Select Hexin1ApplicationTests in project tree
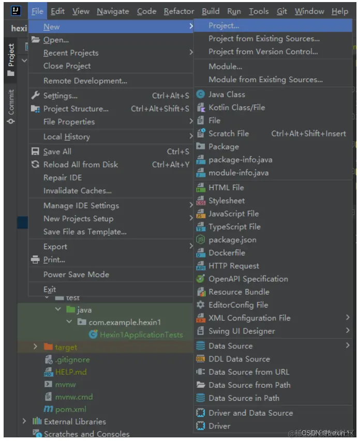 pos(141,334)
